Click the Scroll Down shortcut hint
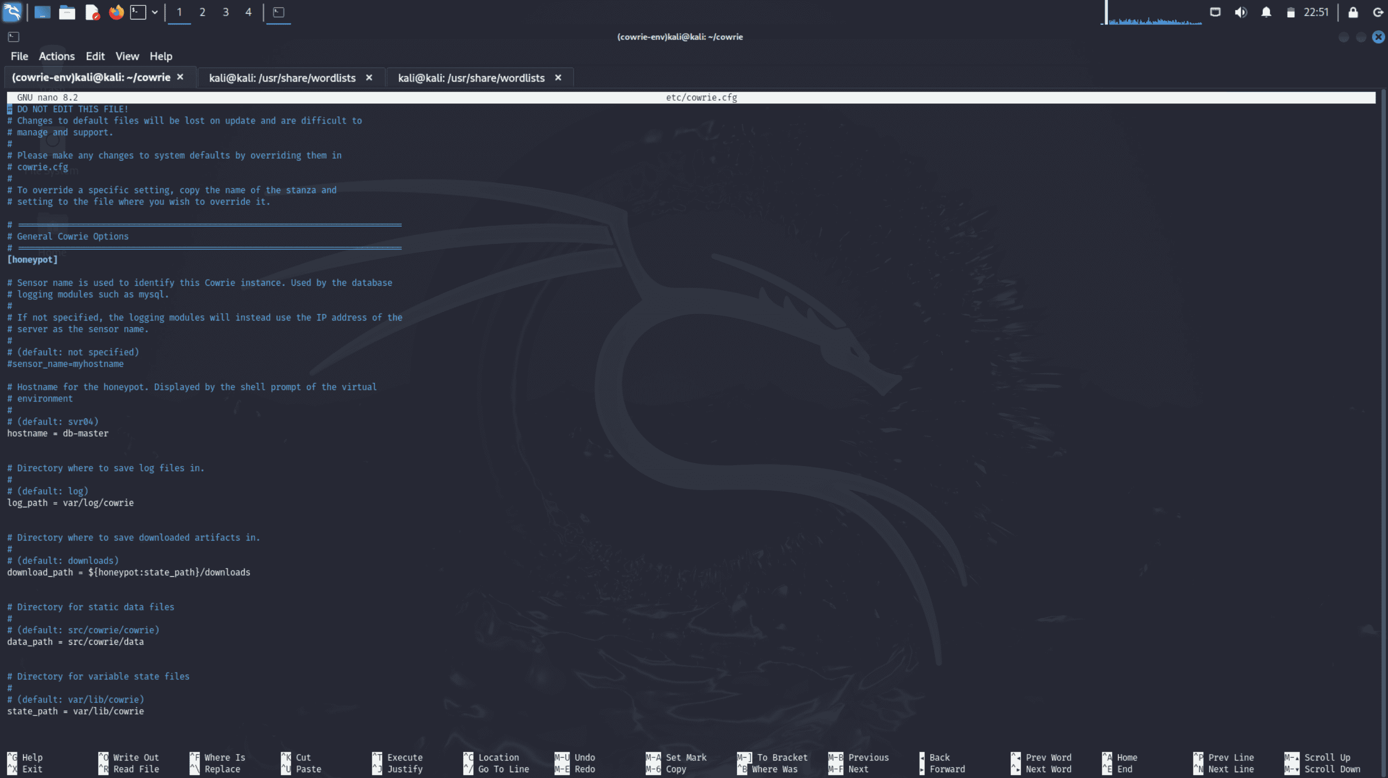Viewport: 1388px width, 778px height. (x=1322, y=769)
